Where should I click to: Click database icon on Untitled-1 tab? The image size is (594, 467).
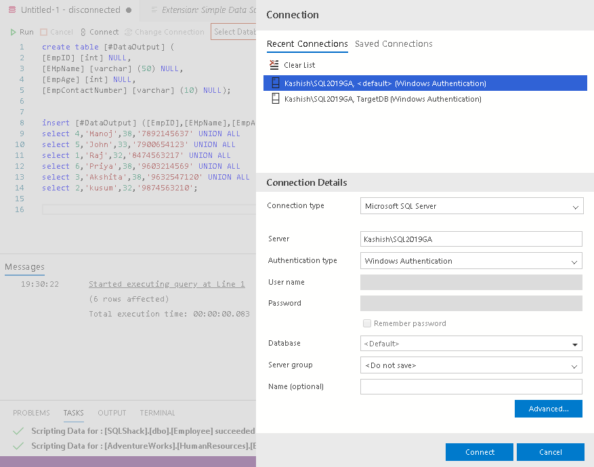[x=12, y=10]
